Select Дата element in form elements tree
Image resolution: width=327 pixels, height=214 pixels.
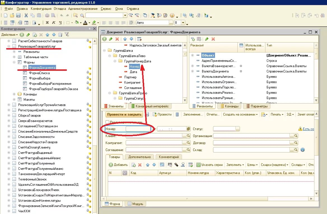tap(134, 72)
